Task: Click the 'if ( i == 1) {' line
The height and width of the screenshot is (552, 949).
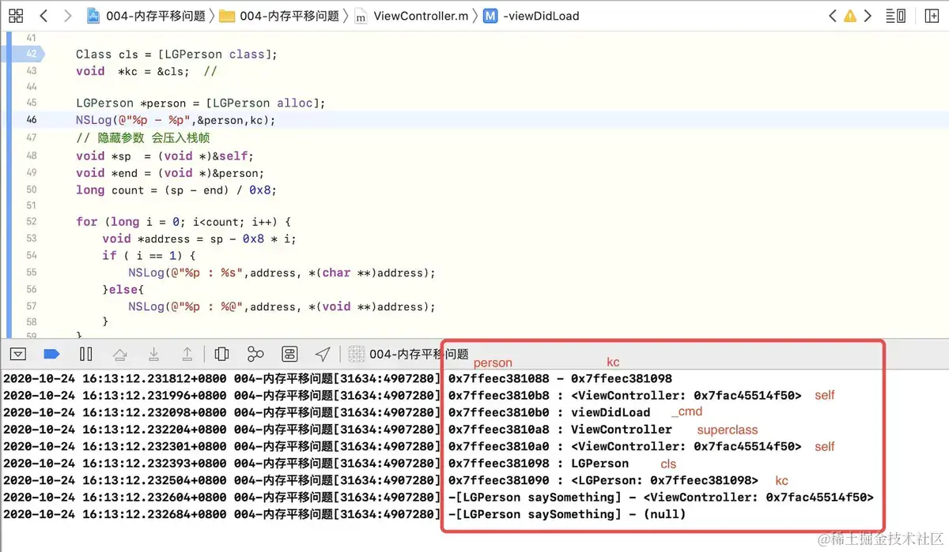Action: (x=148, y=255)
